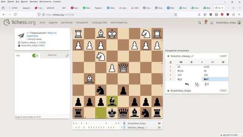This screenshot has width=243, height=137.
Task: Open the ЗАДАЧИ navigation menu
Action: (53, 23)
